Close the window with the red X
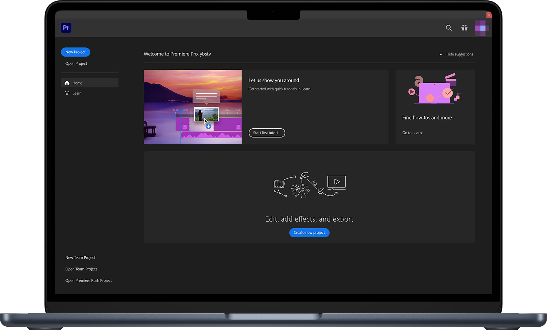 (x=489, y=15)
